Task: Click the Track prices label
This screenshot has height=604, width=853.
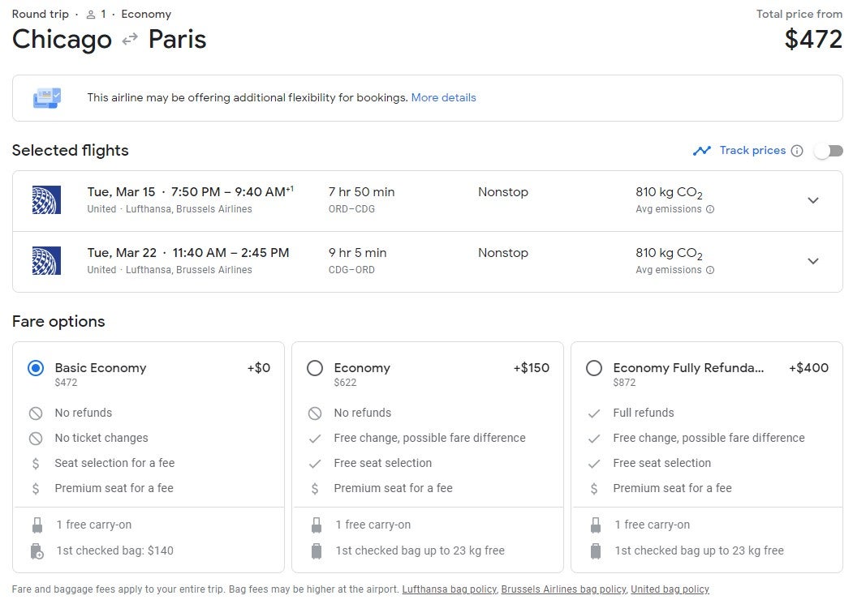Action: pyautogui.click(x=752, y=151)
